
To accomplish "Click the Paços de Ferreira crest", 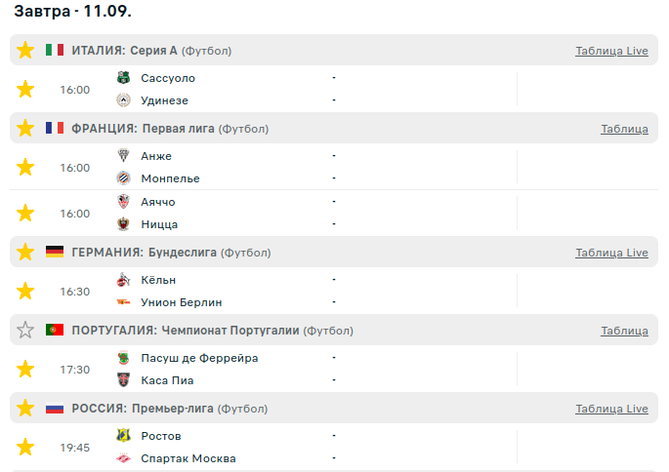I will pyautogui.click(x=123, y=358).
